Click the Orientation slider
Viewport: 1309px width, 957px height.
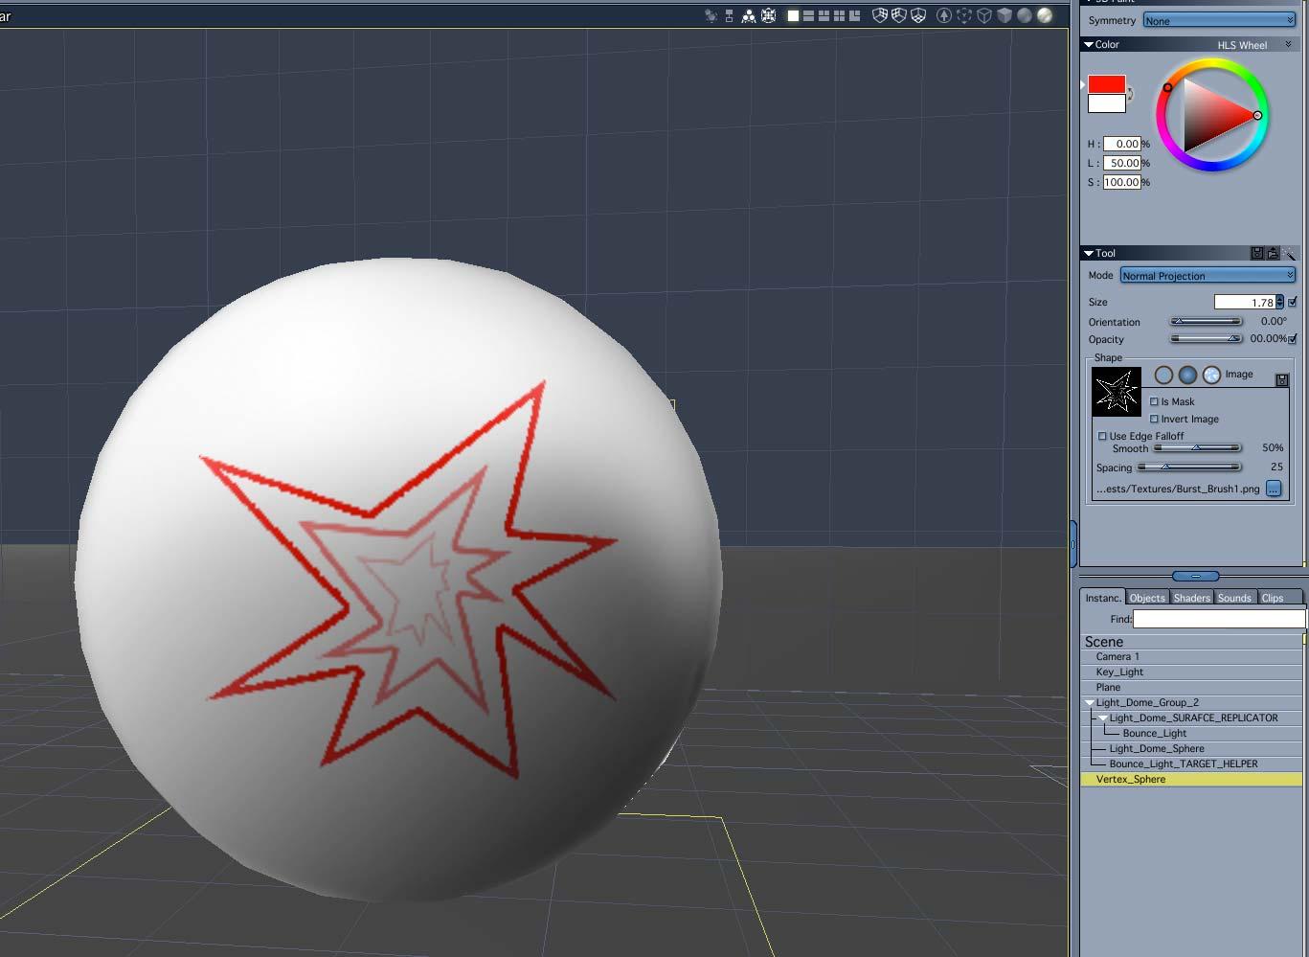pos(1206,322)
